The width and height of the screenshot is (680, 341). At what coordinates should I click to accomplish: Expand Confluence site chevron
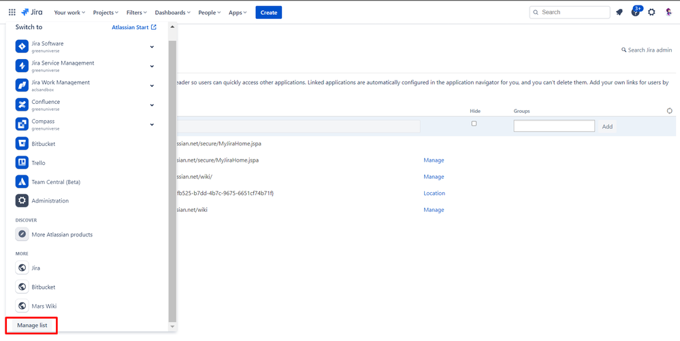coord(152,105)
